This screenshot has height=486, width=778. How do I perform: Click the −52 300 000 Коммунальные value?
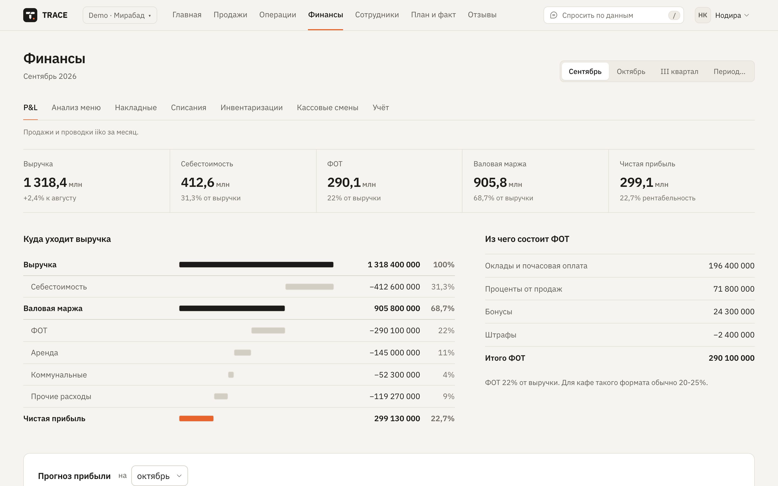(x=397, y=375)
